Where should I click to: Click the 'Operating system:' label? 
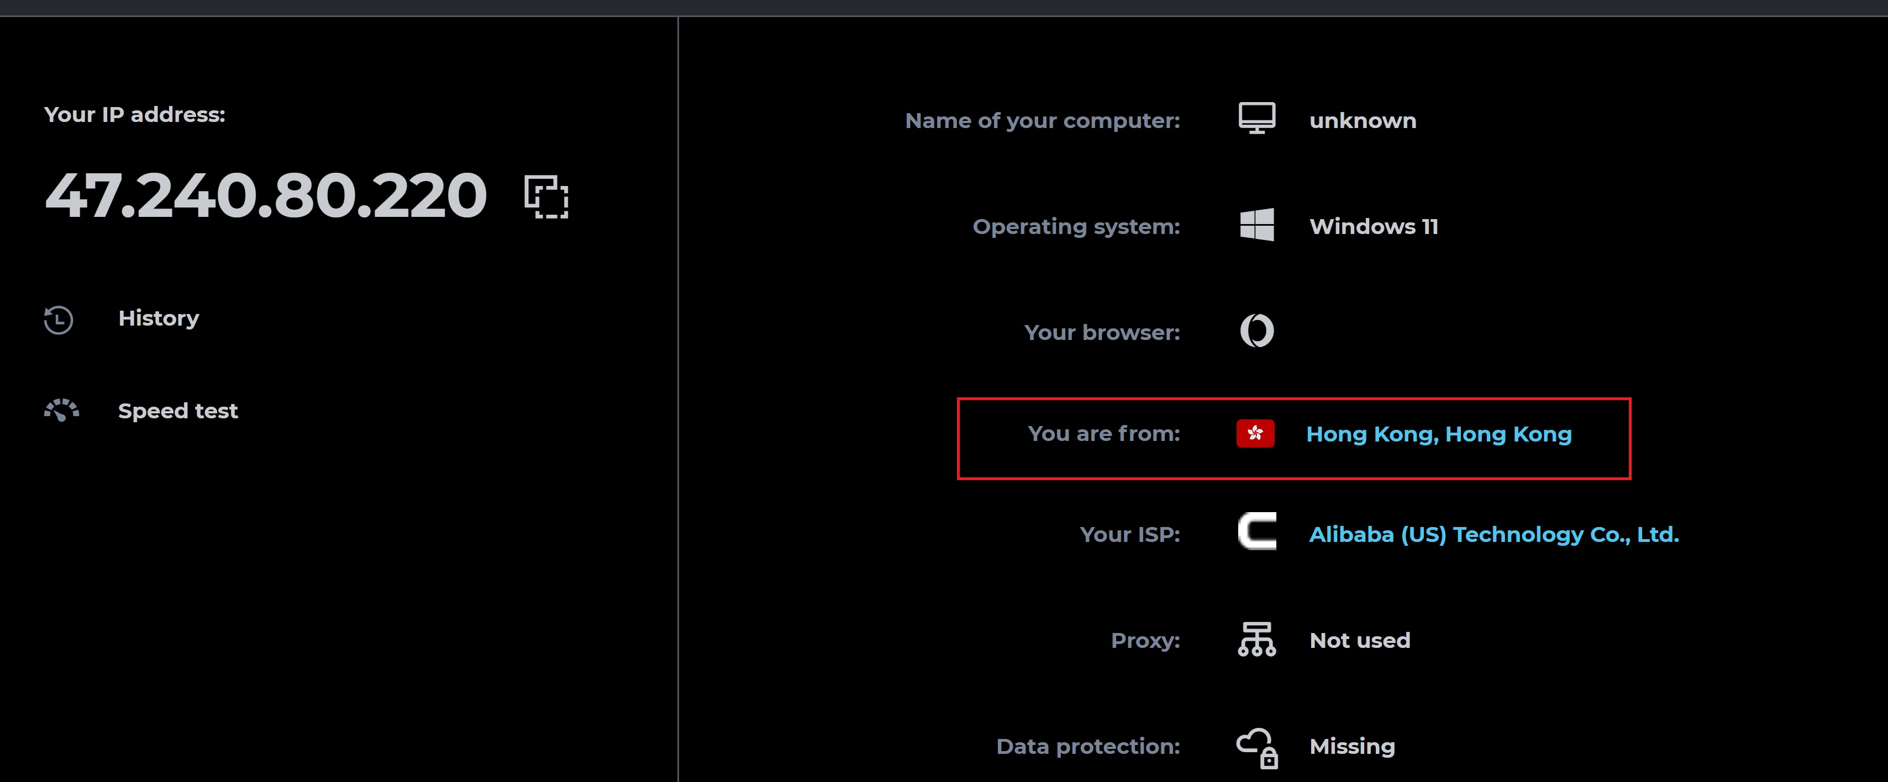click(1076, 227)
